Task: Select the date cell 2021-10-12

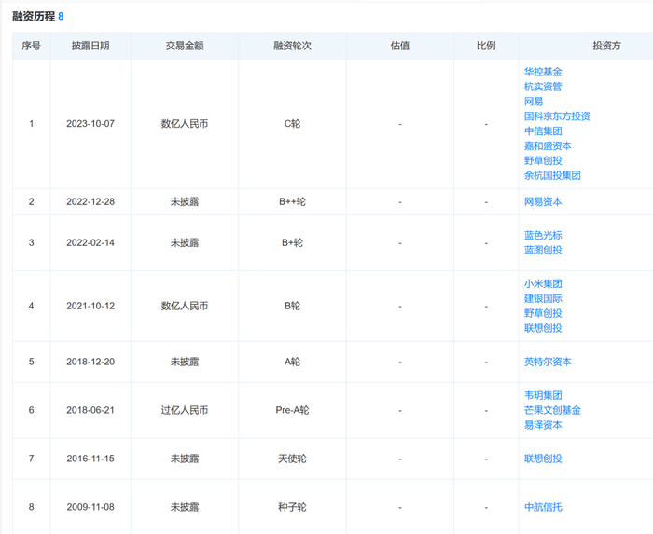Action: pos(90,306)
